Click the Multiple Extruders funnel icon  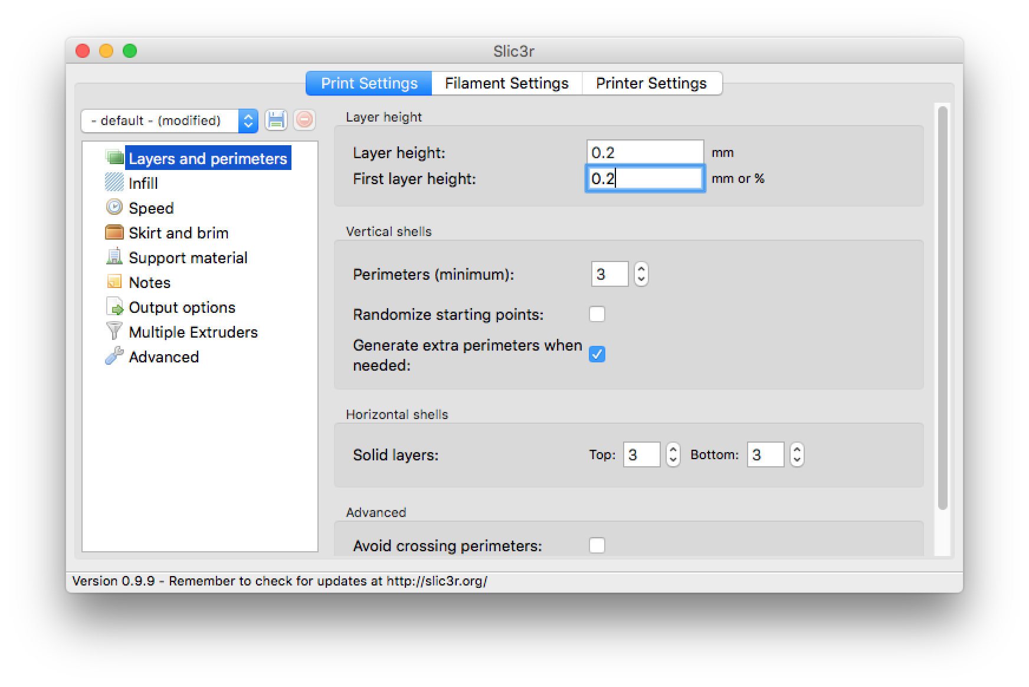[114, 332]
